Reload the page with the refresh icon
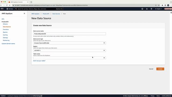 point(7,5)
